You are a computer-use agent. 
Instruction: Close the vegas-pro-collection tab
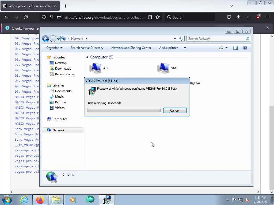(x=55, y=6)
